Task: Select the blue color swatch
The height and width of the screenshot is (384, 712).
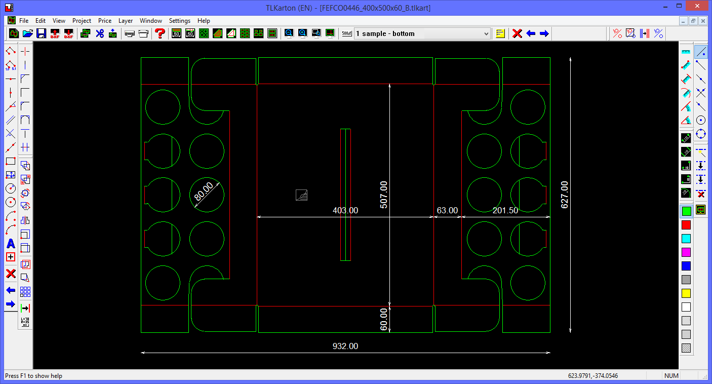Action: (x=686, y=266)
